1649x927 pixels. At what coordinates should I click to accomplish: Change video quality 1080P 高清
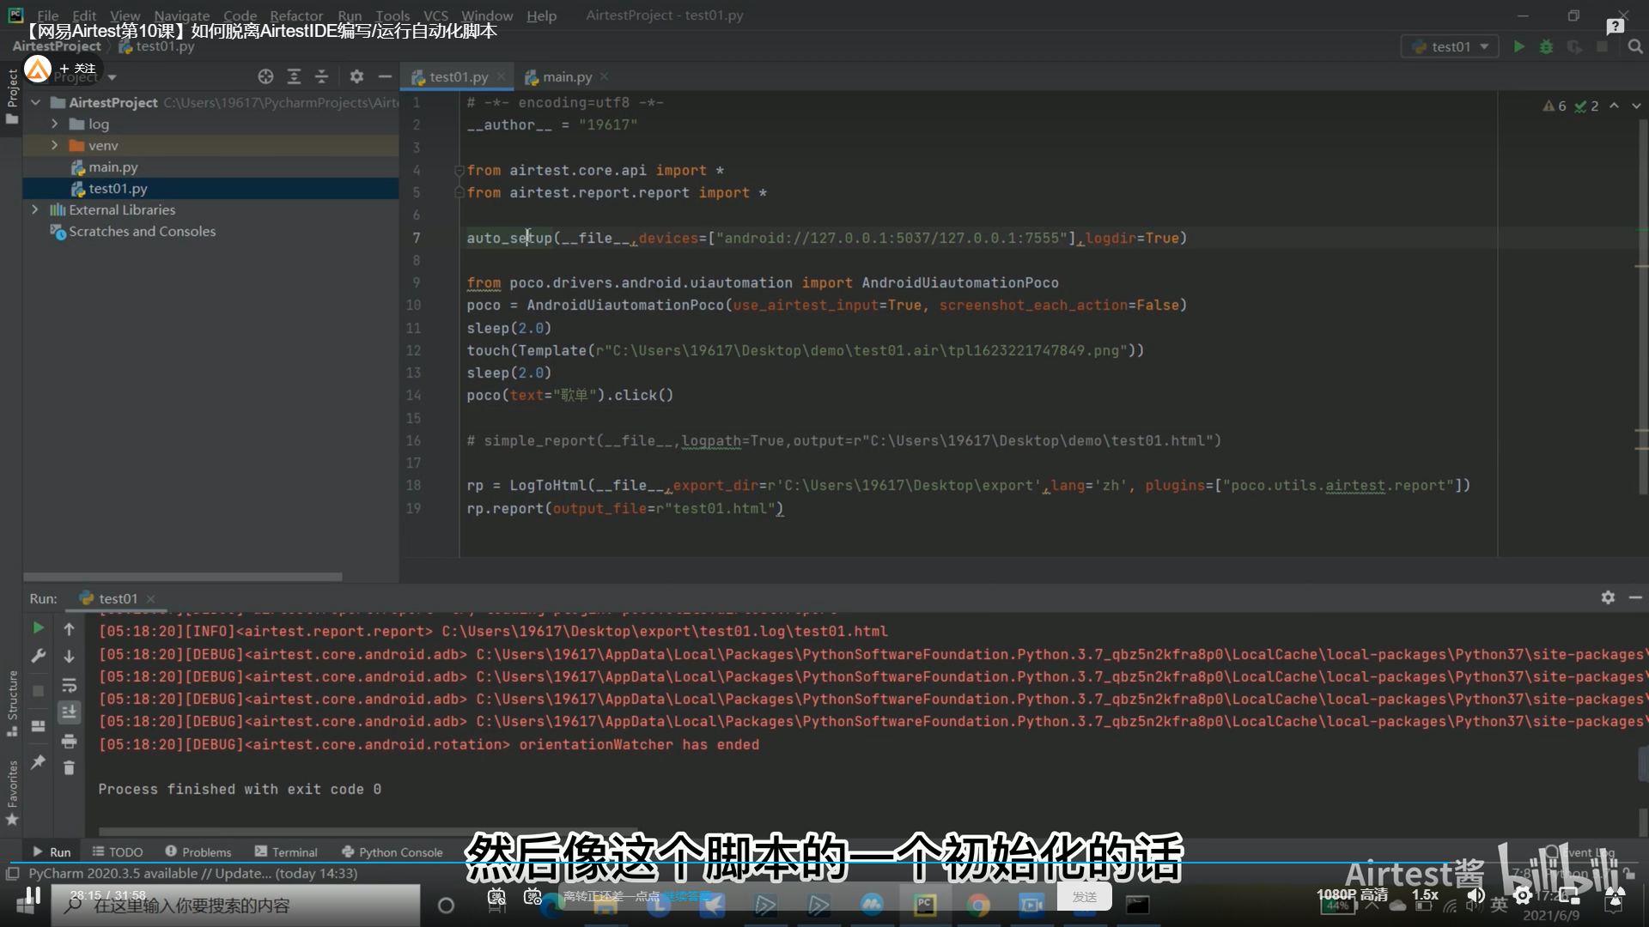click(1351, 894)
